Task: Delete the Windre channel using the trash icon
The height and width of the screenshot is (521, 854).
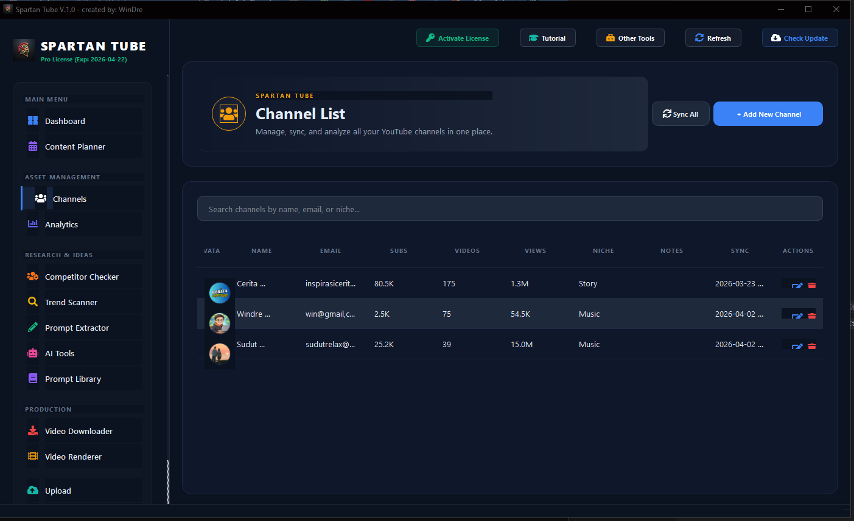Action: (x=812, y=315)
